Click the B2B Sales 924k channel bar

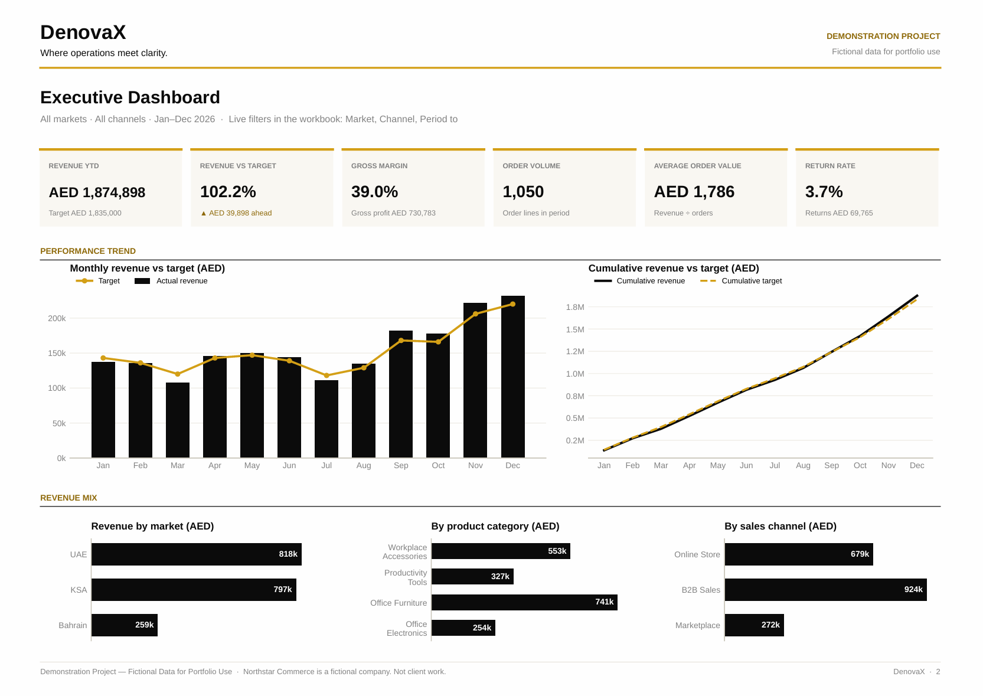pyautogui.click(x=826, y=590)
